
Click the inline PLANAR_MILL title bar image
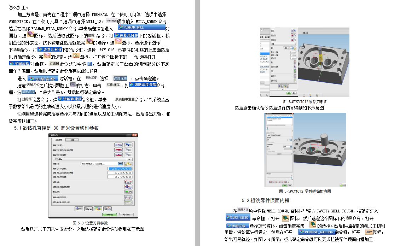coord(141,27)
